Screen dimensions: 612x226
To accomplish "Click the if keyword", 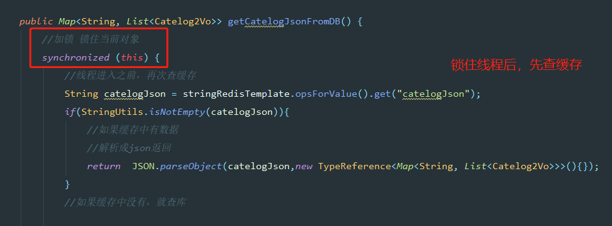I will point(70,112).
